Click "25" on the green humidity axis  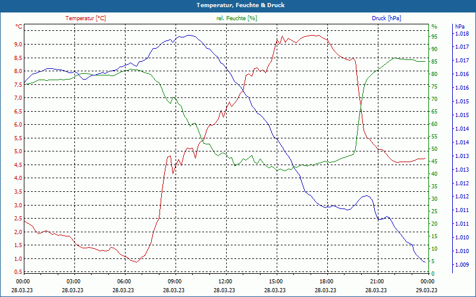(434, 211)
